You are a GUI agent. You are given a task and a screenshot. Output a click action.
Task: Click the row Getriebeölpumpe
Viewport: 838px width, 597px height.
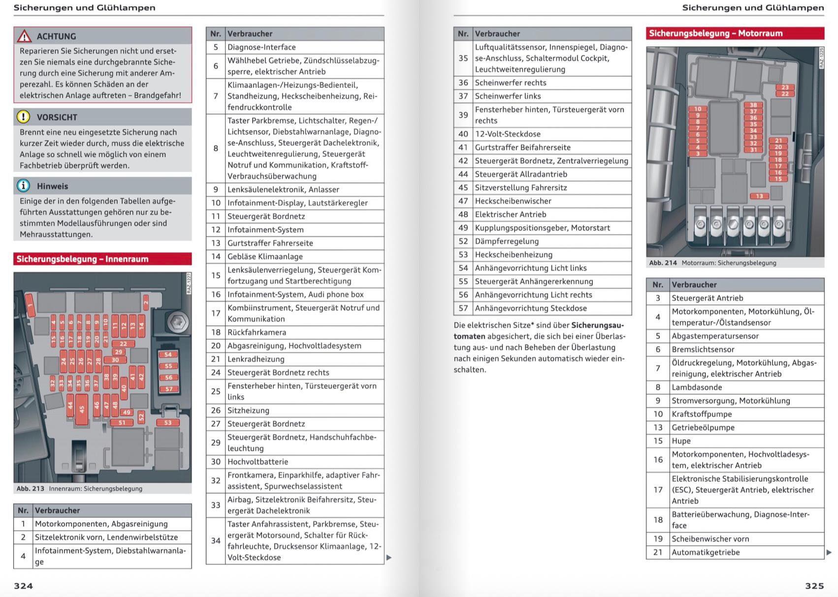tap(735, 428)
